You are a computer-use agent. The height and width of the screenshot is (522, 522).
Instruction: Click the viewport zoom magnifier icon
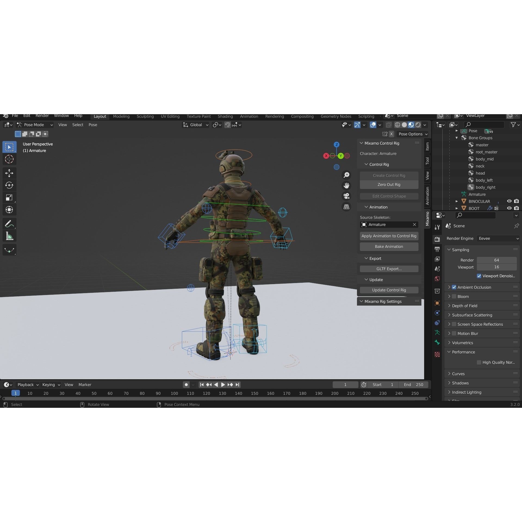point(346,175)
